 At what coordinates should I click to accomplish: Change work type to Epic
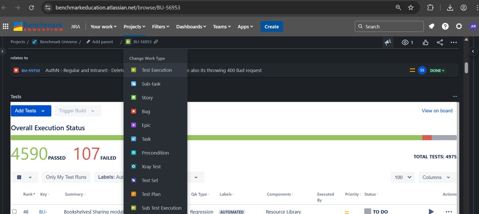156,125
